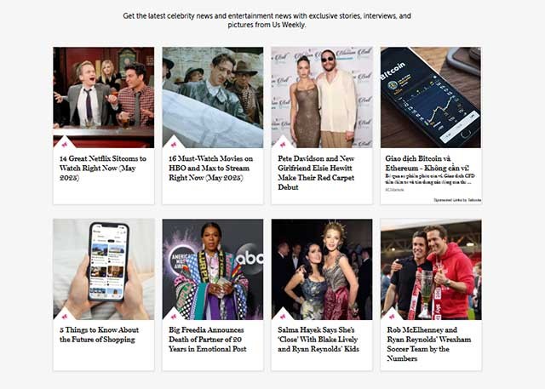Open Salma Hayek Says She's 'Close' headline
The width and height of the screenshot is (545, 389).
click(318, 340)
